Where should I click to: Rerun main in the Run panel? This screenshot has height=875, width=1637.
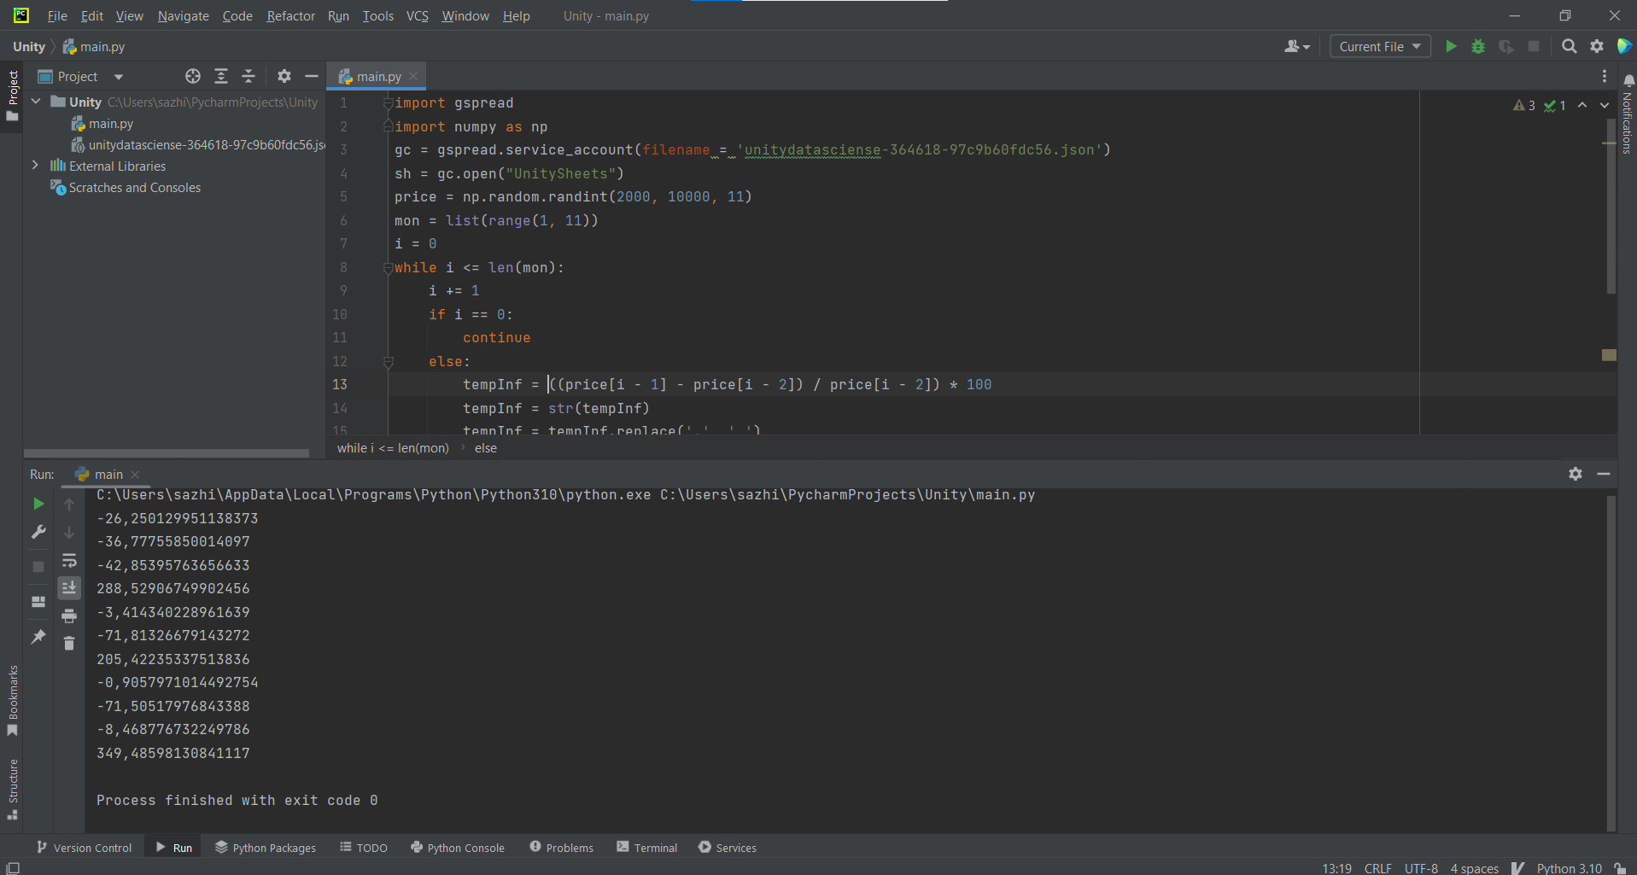click(38, 504)
